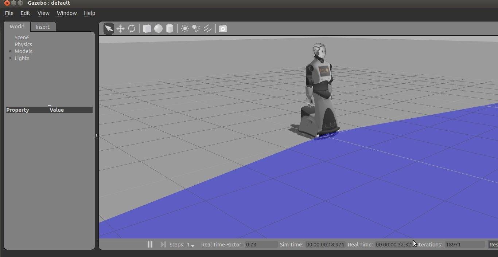
Task: Take a screenshot with camera icon
Action: click(223, 28)
